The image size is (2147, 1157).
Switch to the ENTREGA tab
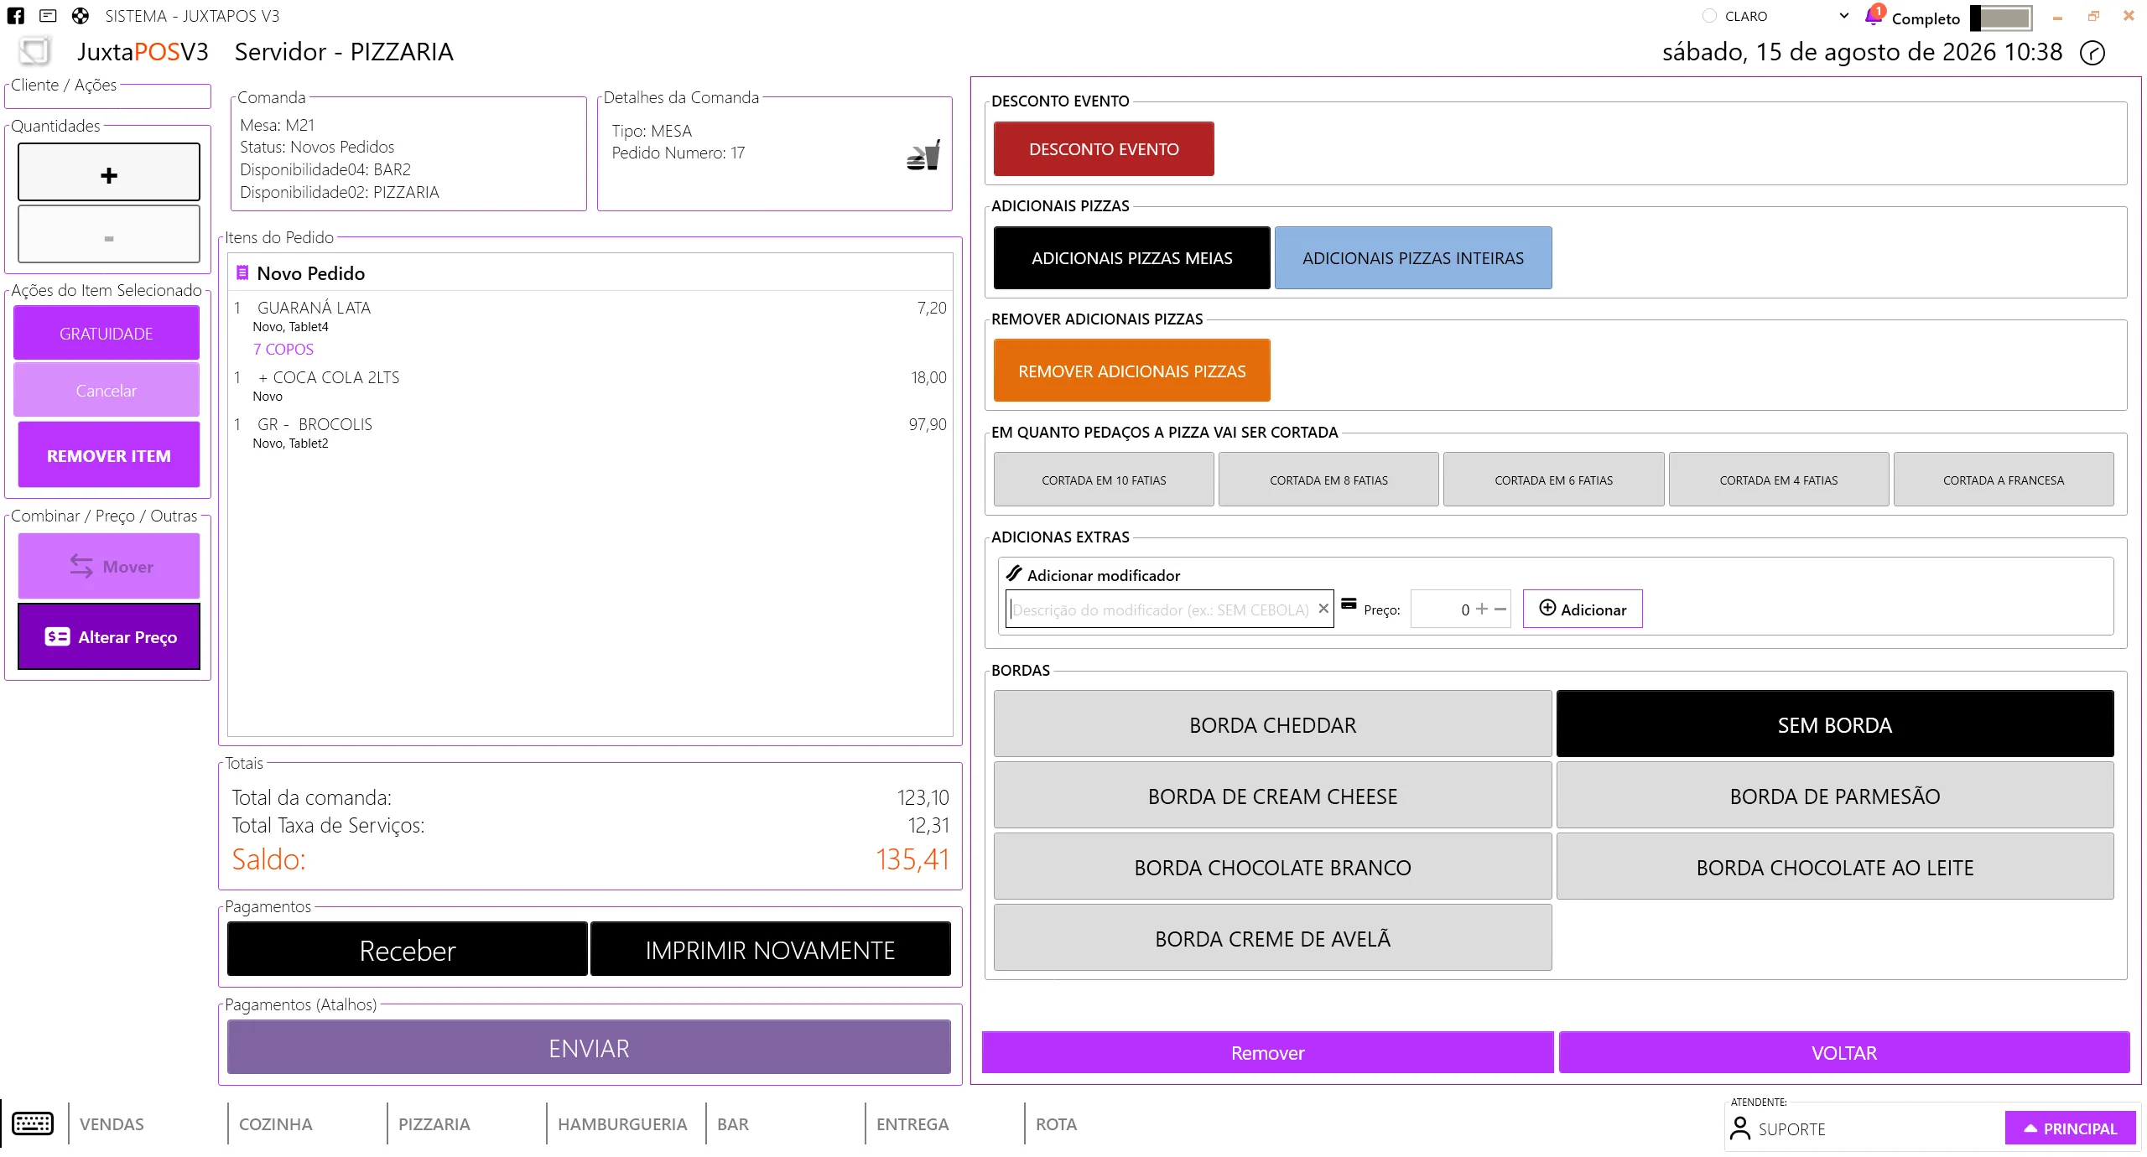click(x=912, y=1124)
